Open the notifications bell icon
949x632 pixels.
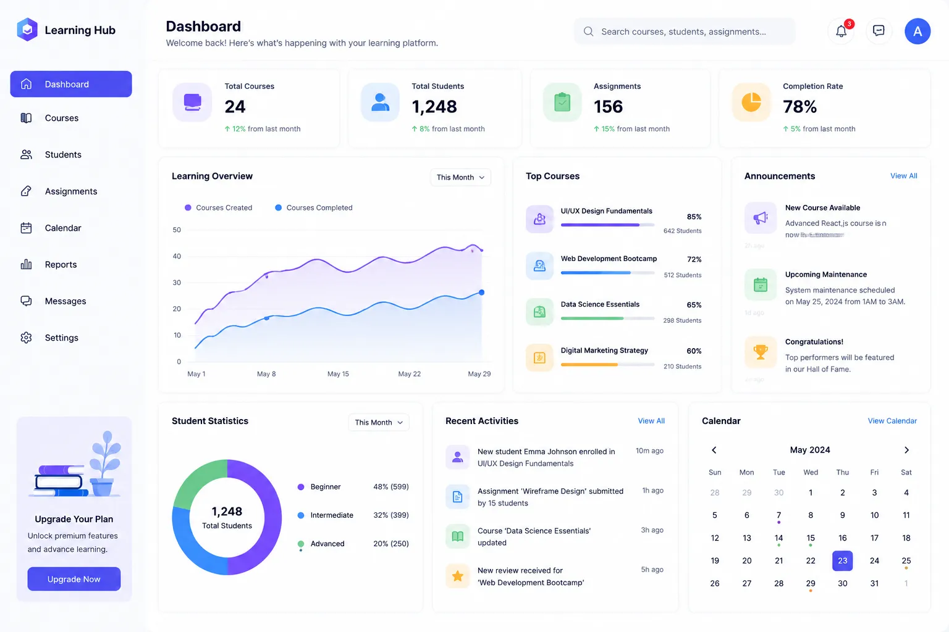click(841, 31)
